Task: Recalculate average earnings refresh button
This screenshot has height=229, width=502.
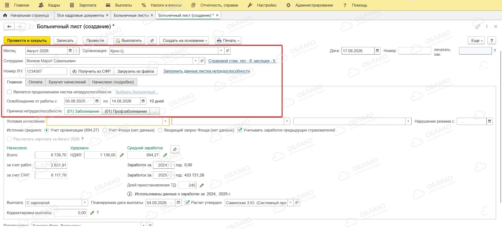Action: tap(175, 149)
